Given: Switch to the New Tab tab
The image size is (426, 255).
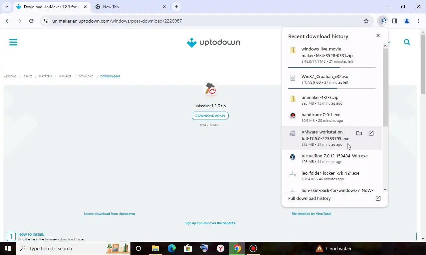Looking at the screenshot, I should (131, 7).
